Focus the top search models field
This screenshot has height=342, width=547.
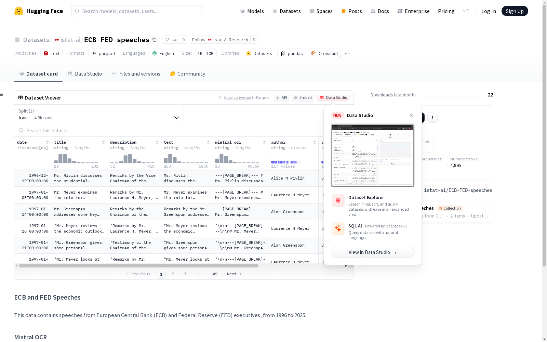pos(137,11)
